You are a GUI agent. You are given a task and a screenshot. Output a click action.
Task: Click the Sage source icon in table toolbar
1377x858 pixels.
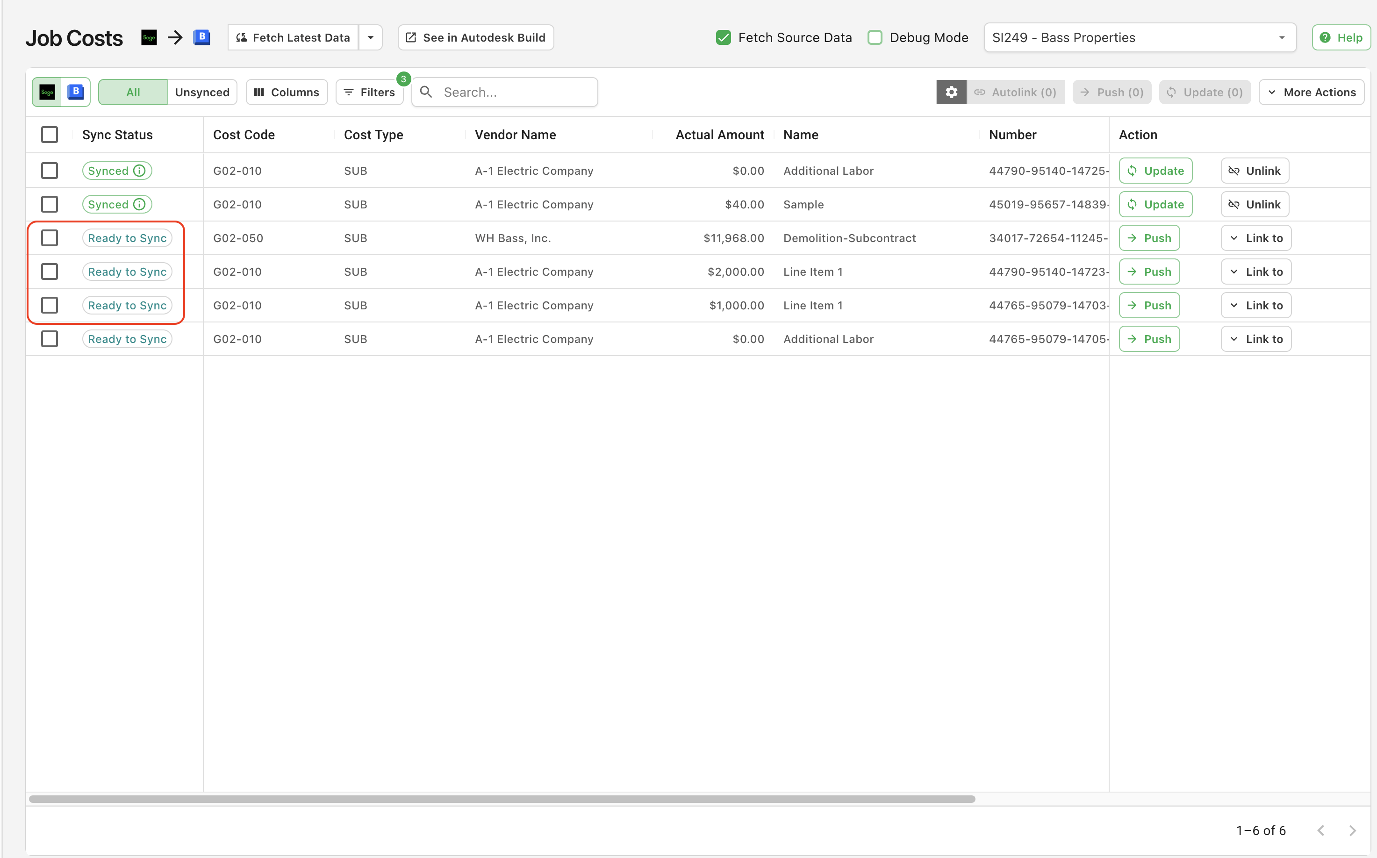tap(47, 92)
